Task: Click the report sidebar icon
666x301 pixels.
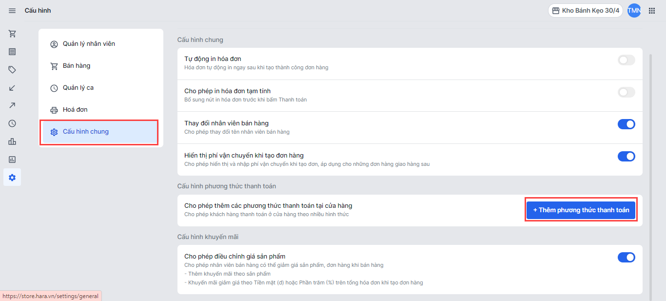Action: point(12,160)
